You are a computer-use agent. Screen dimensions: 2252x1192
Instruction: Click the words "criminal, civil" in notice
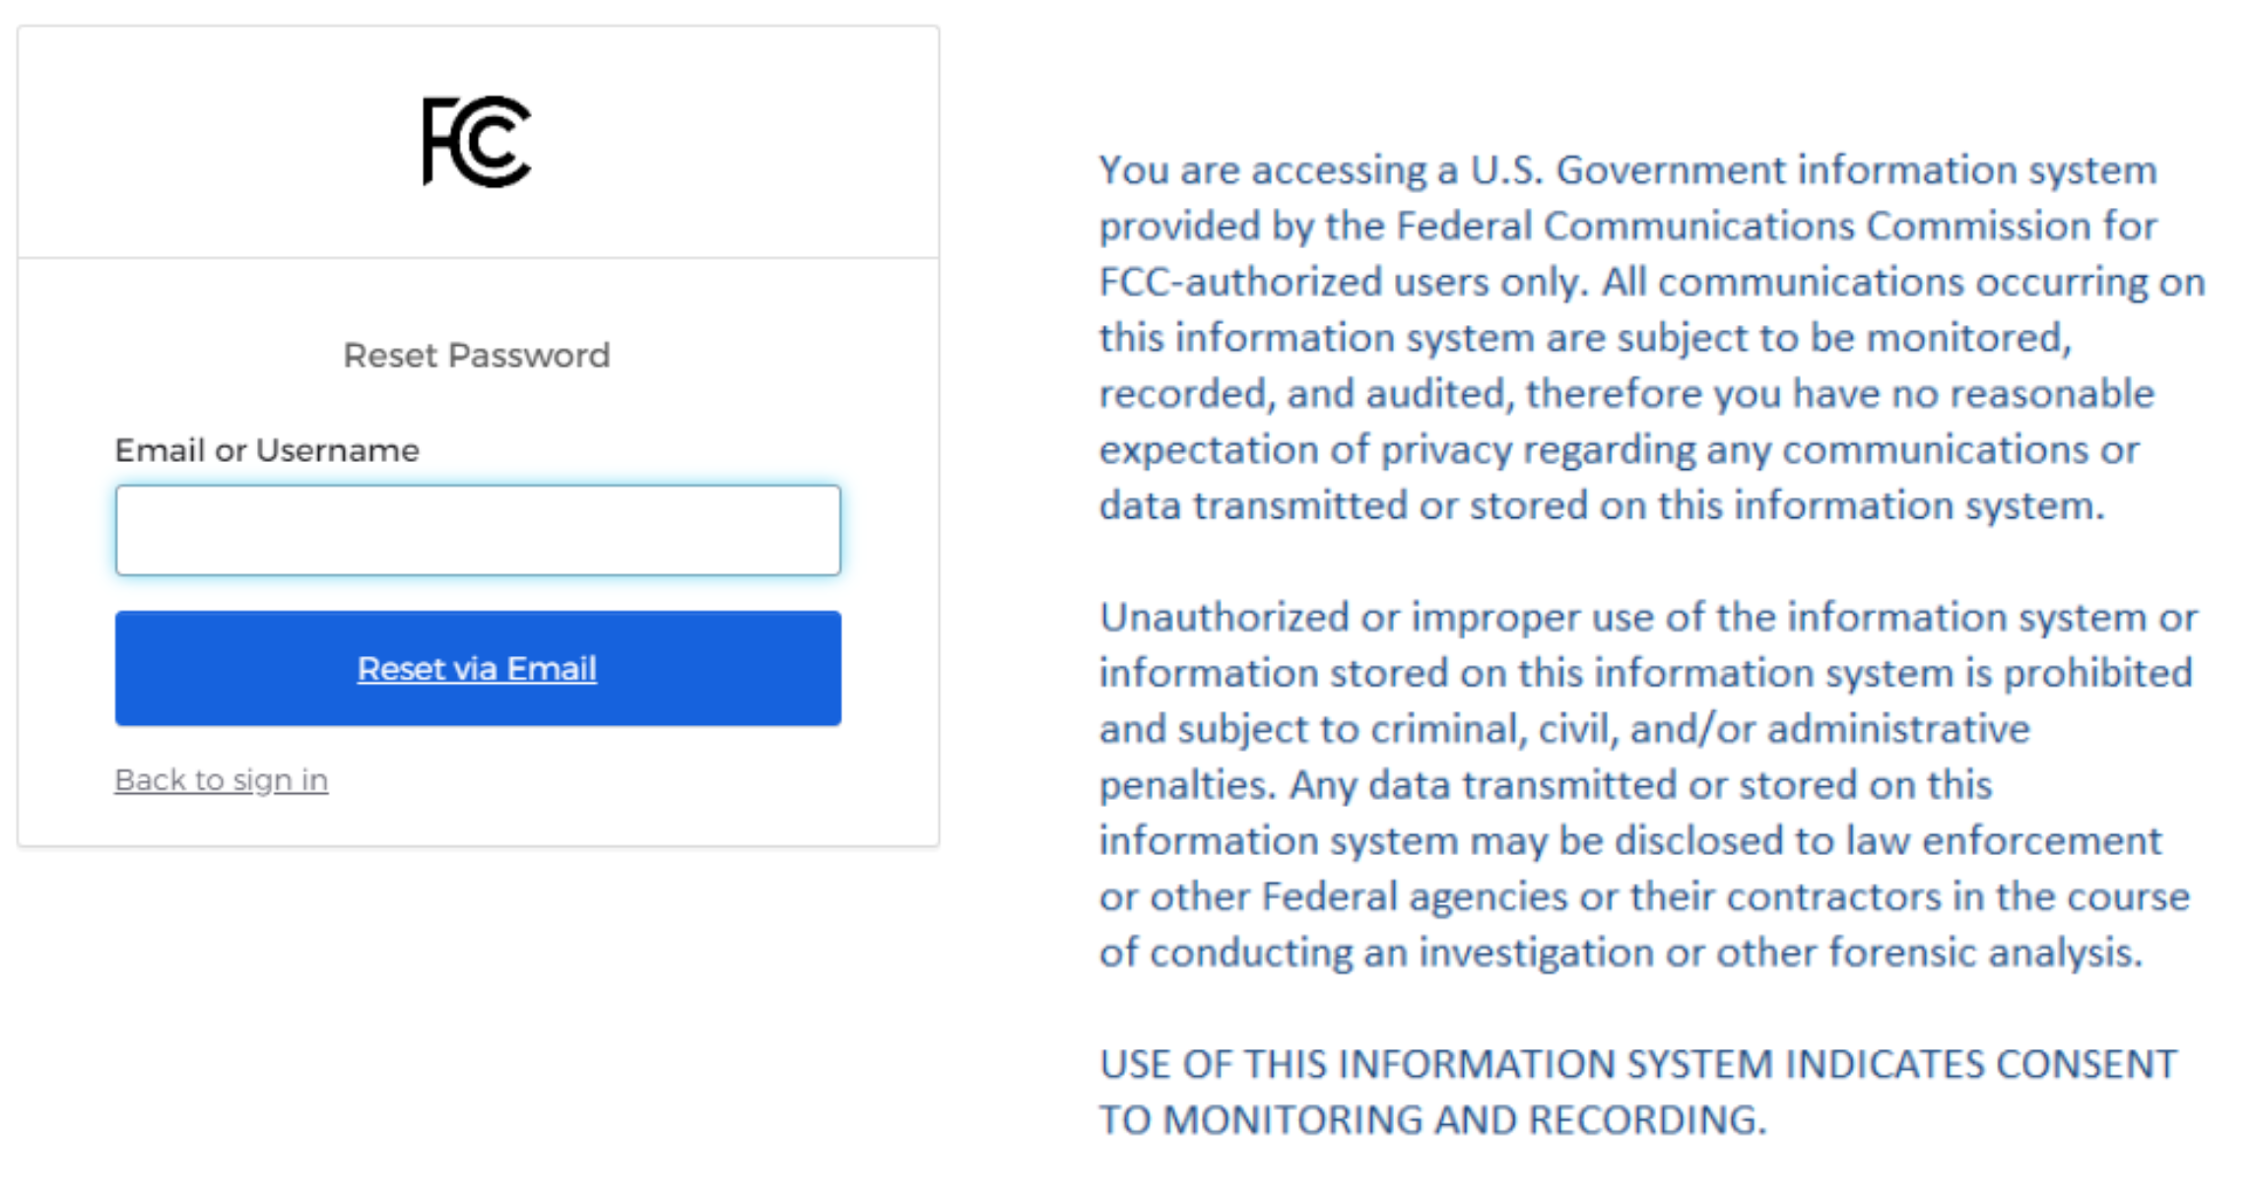click(x=1494, y=730)
